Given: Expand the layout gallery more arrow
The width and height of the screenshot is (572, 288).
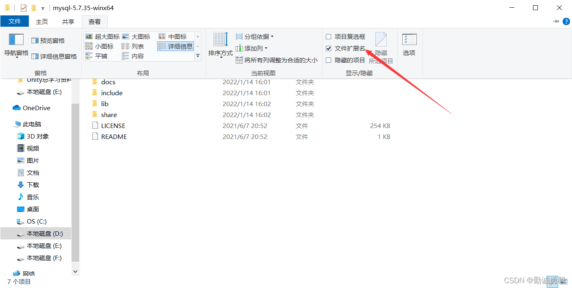Looking at the screenshot, I should click(x=198, y=56).
